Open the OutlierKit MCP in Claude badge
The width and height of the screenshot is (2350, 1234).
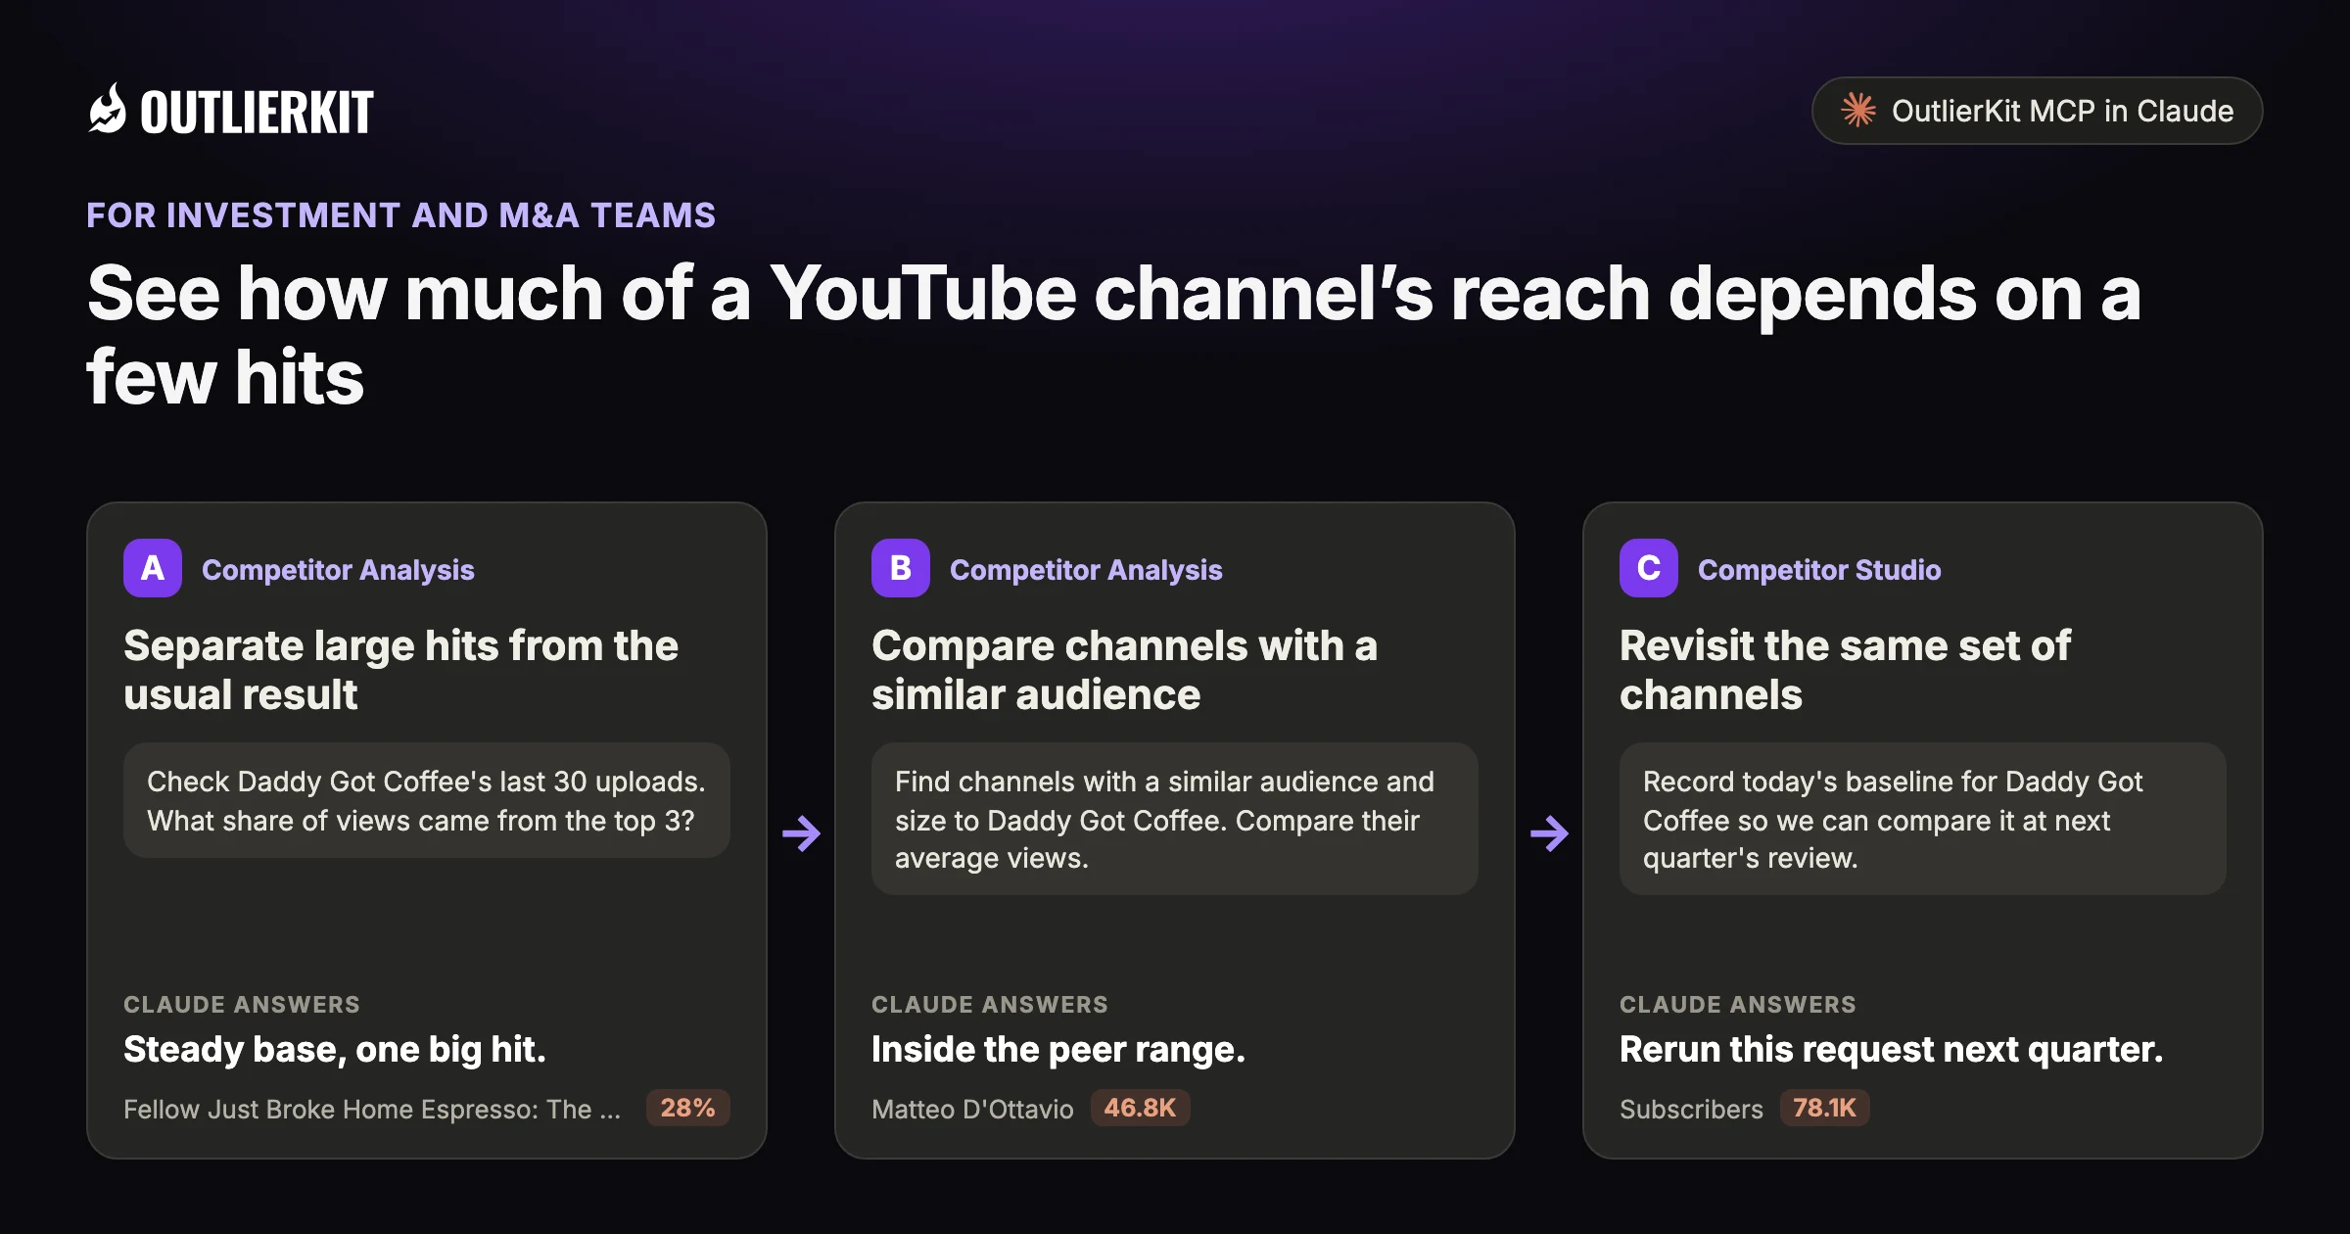[2037, 111]
